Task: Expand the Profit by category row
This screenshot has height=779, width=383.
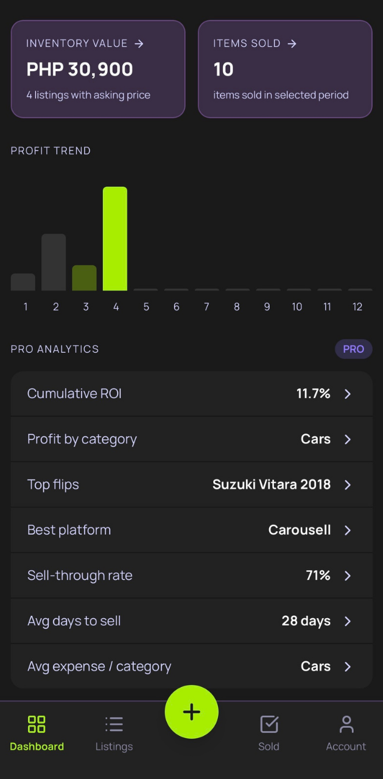Action: [192, 439]
